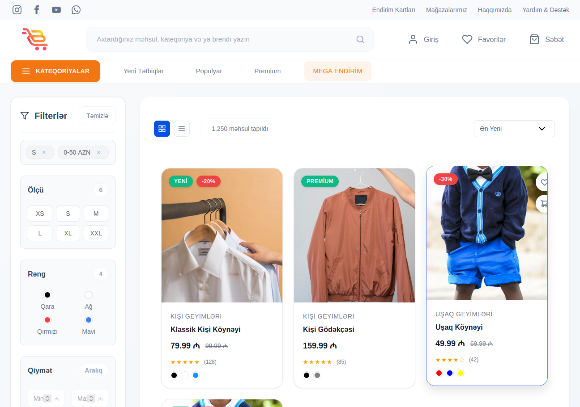580x407 pixels.
Task: Select size M
Action: tap(96, 214)
